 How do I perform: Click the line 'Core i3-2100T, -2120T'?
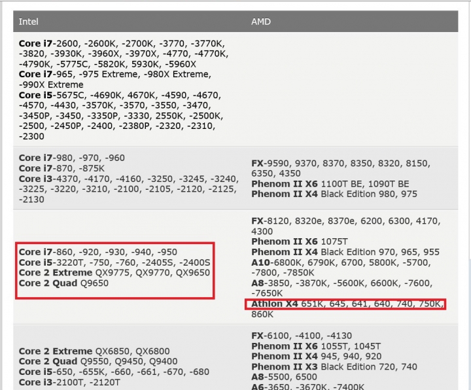click(69, 383)
